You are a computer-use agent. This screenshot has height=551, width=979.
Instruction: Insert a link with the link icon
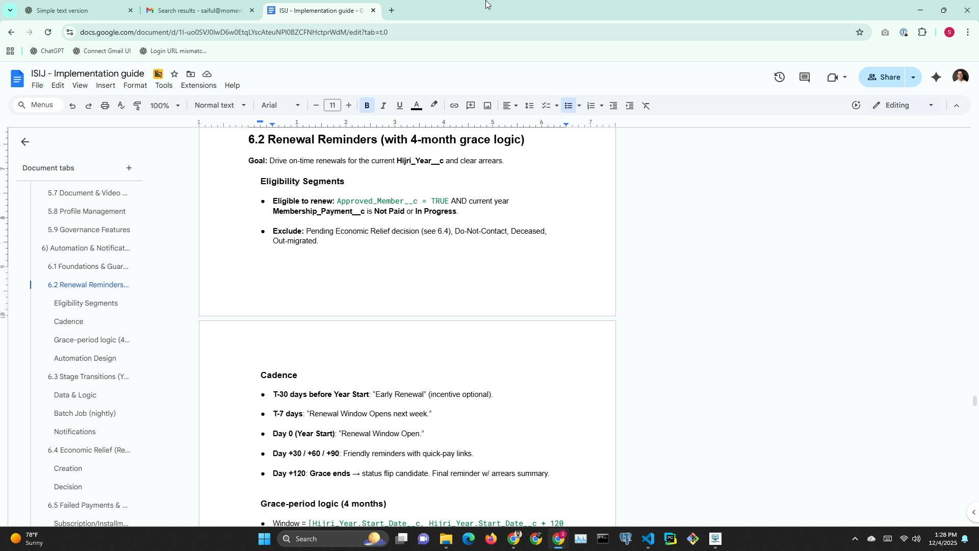click(454, 106)
